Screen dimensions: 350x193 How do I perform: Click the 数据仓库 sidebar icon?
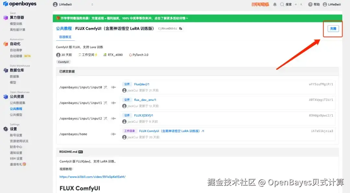[x=6, y=70]
